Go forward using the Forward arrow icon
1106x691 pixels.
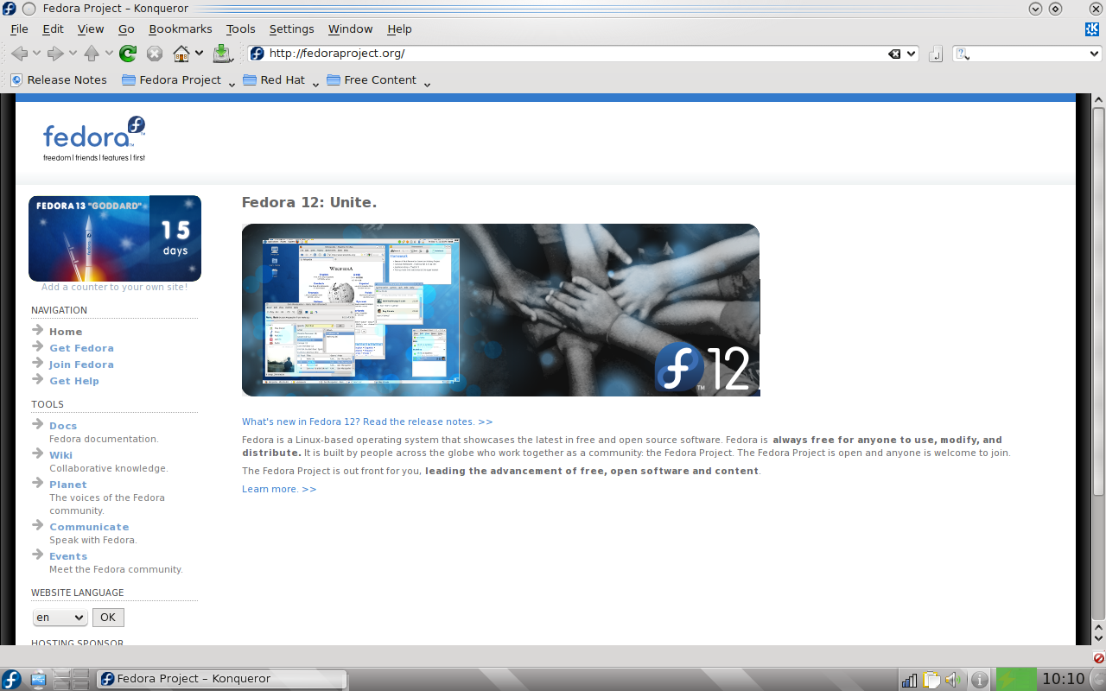click(x=55, y=54)
